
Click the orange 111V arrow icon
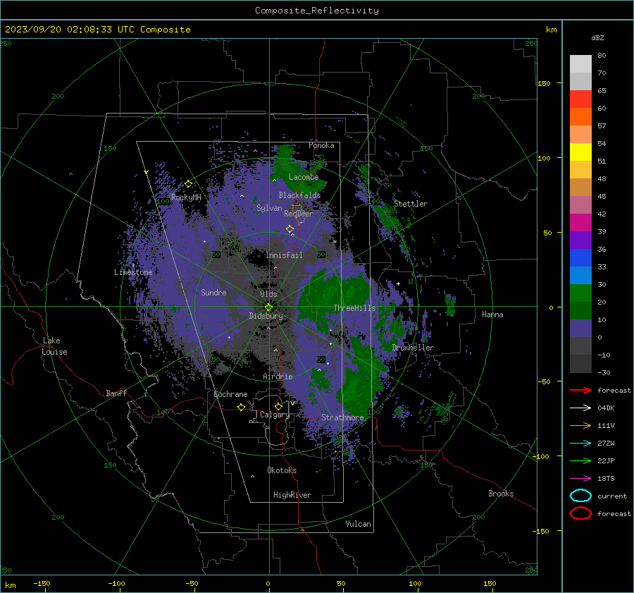pyautogui.click(x=580, y=425)
